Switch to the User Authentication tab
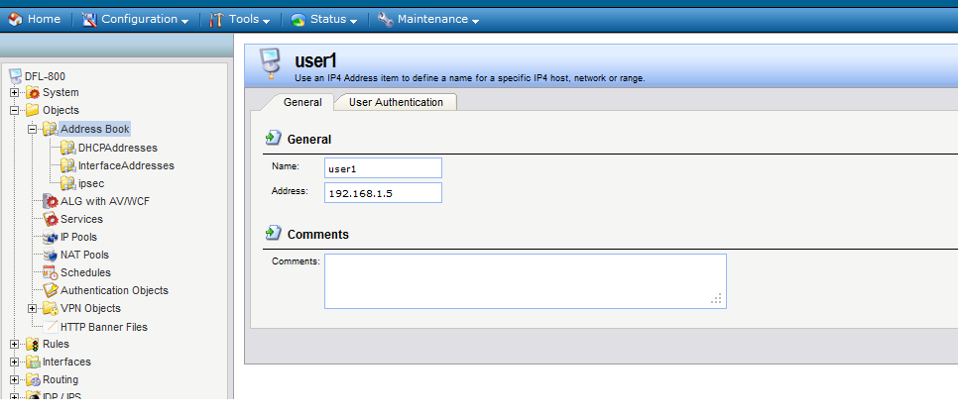 point(396,102)
